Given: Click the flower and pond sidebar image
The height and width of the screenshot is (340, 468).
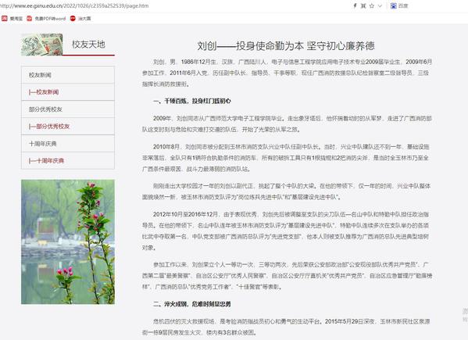Looking at the screenshot, I should 68,242.
